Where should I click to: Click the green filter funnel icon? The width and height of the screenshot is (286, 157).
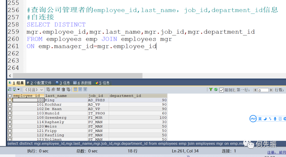coord(211,90)
